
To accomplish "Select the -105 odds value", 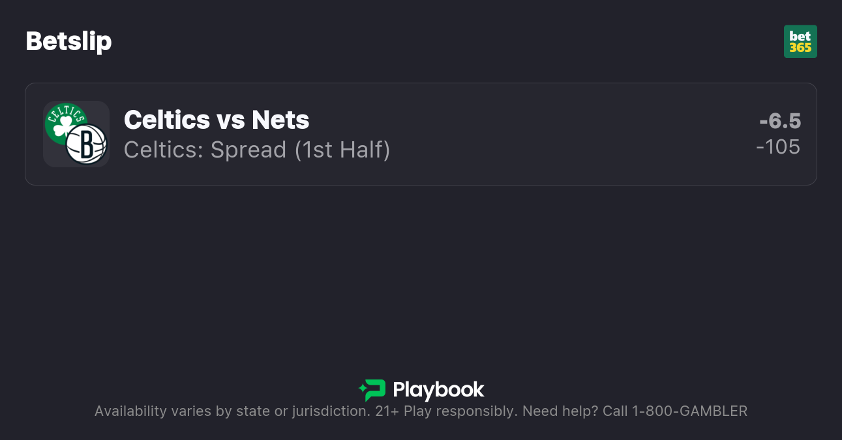I will [x=778, y=147].
